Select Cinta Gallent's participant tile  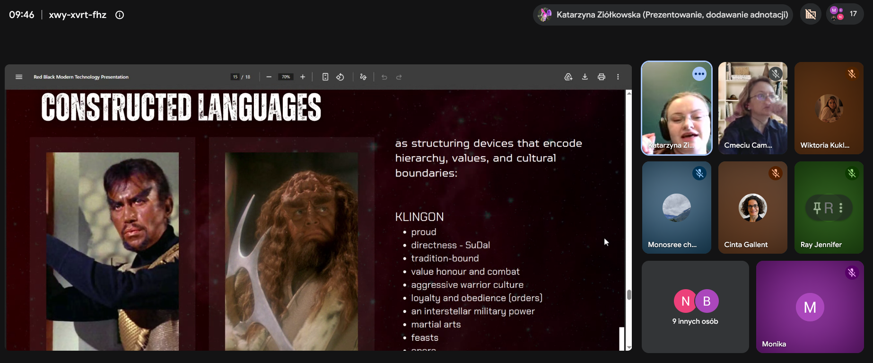(x=753, y=207)
